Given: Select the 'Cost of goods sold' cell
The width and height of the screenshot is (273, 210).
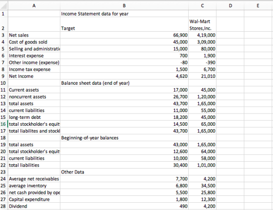Looking at the screenshot, I should point(34,42).
